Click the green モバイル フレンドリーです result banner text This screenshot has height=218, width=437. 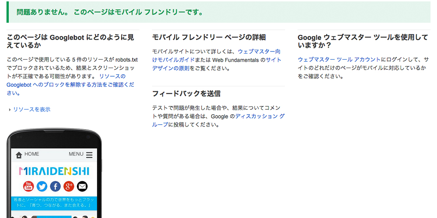pos(110,13)
